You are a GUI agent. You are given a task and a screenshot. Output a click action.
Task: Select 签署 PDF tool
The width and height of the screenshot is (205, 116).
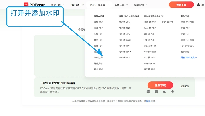[185, 28]
